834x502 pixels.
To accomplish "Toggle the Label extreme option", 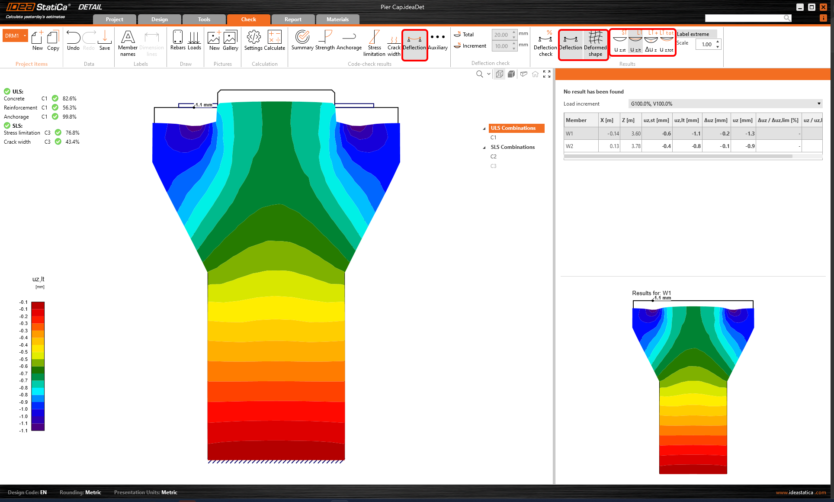I will tap(693, 34).
